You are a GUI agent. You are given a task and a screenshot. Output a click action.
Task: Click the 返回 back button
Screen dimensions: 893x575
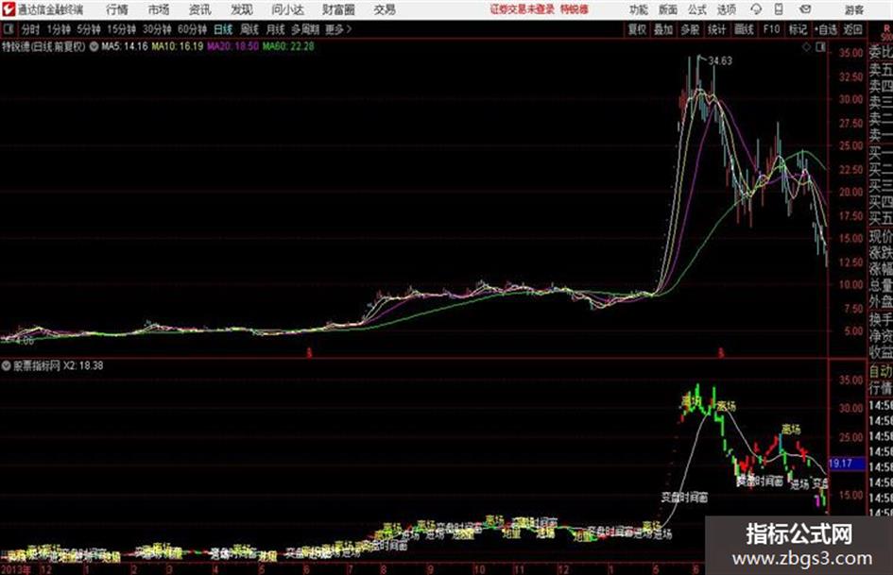(x=852, y=29)
